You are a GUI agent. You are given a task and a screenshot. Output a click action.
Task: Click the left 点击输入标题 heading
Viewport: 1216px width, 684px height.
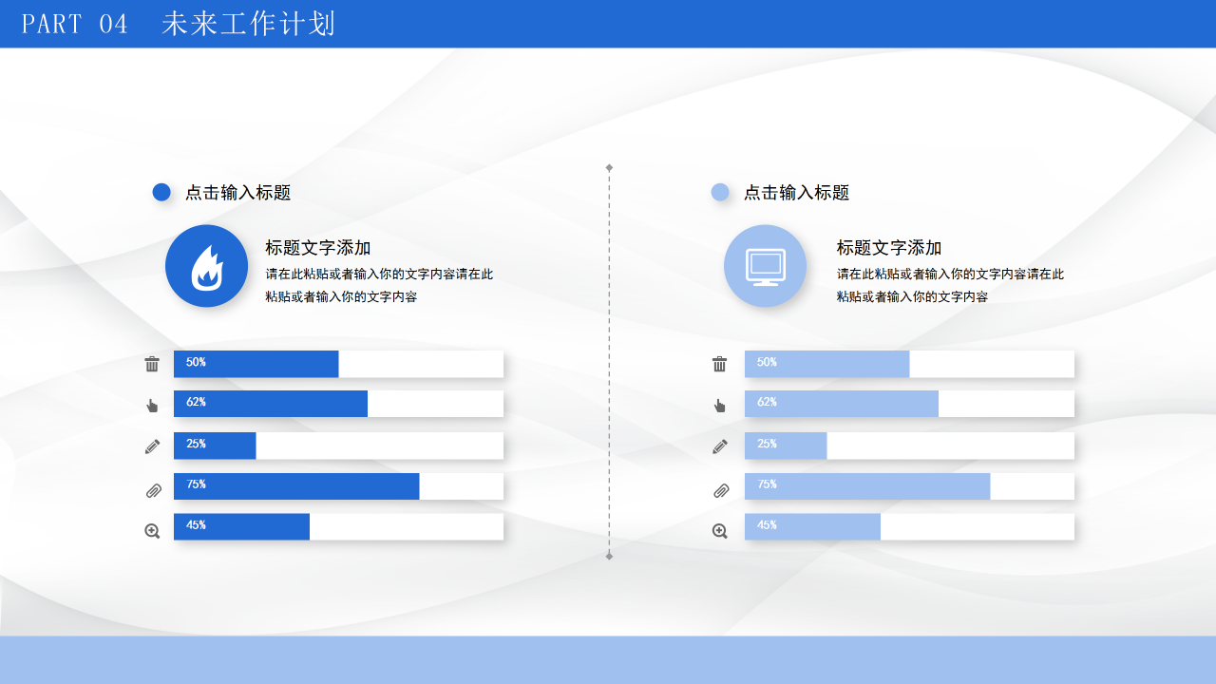(239, 192)
